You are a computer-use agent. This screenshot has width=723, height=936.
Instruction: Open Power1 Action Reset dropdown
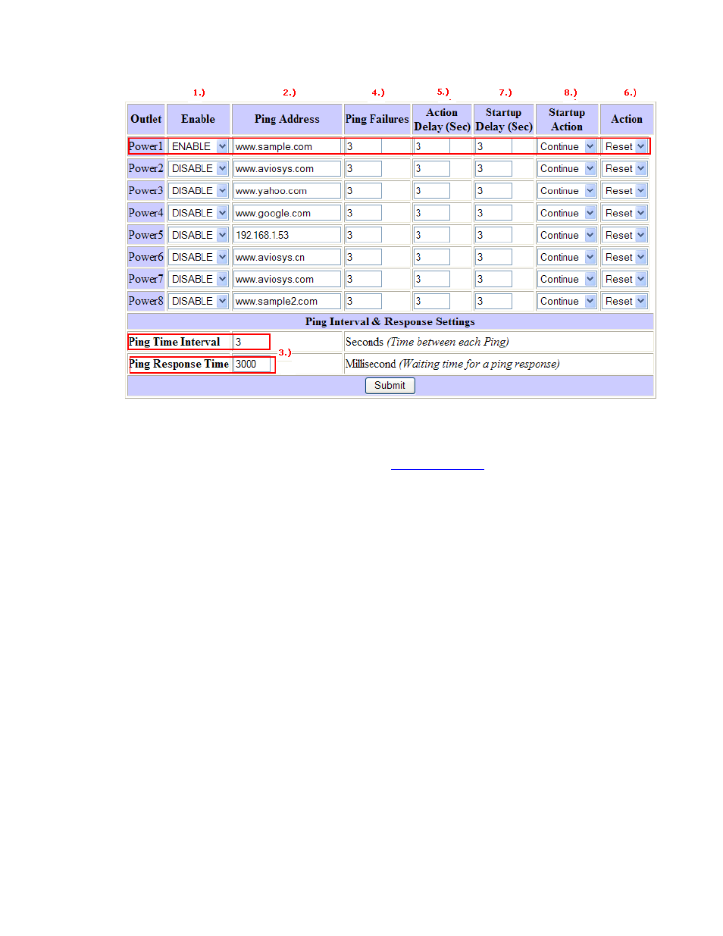click(625, 146)
